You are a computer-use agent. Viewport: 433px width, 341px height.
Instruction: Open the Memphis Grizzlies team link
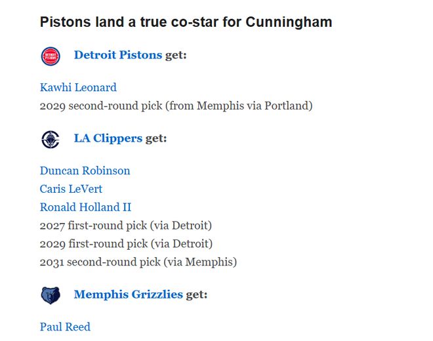click(128, 294)
